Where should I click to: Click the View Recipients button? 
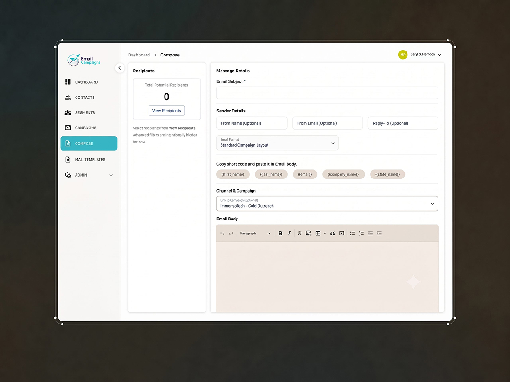[x=166, y=111]
